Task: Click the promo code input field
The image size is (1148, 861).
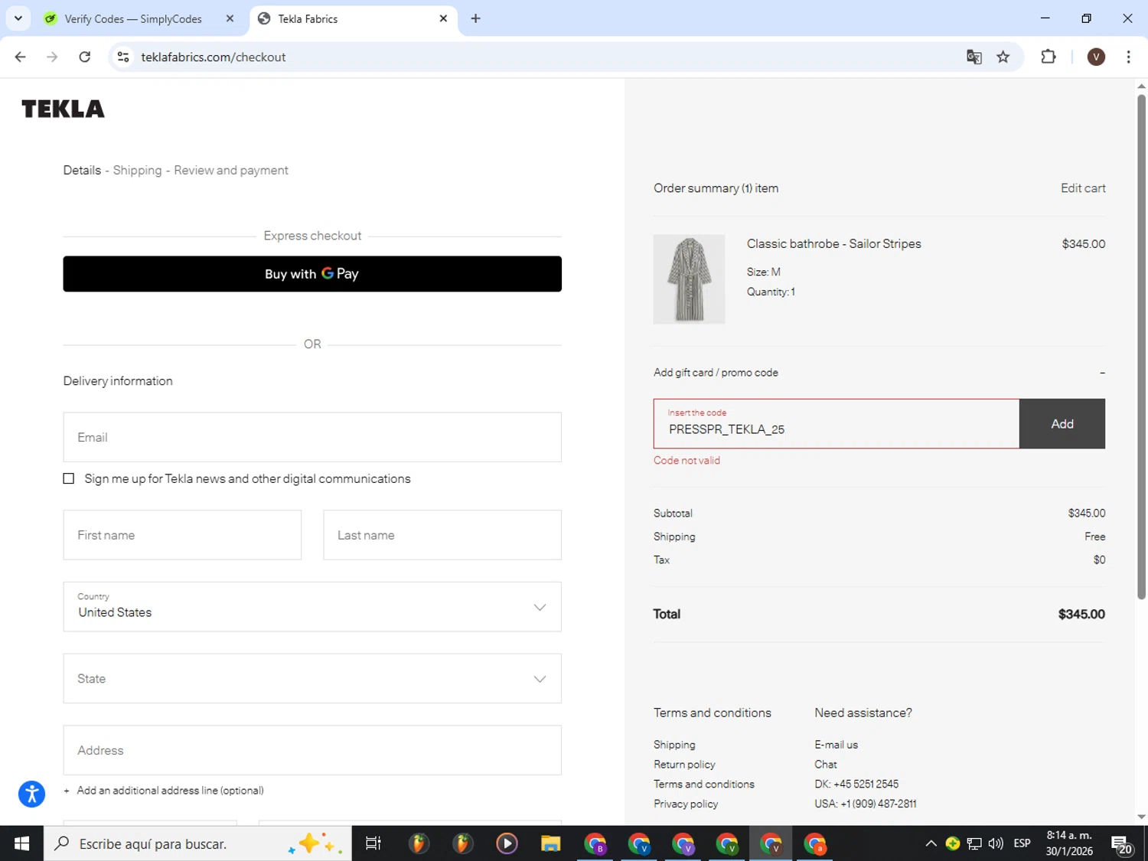Action: [837, 424]
